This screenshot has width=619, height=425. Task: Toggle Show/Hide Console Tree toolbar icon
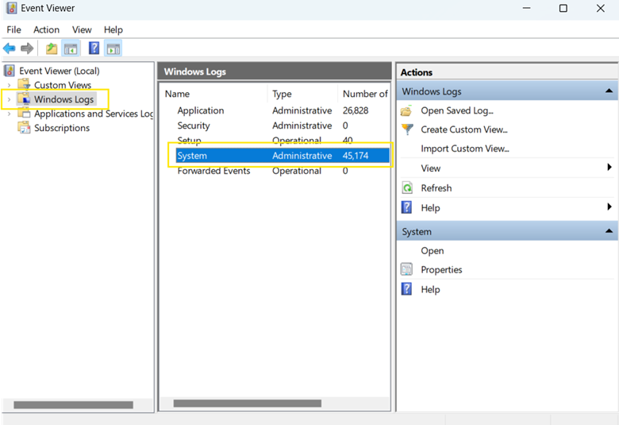[x=71, y=48]
